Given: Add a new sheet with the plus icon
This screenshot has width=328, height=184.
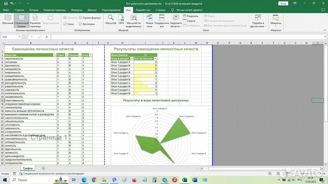Looking at the screenshot, I should click(x=43, y=169).
